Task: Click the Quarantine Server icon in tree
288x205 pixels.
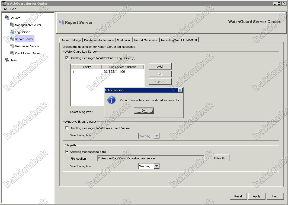Action: point(12,46)
